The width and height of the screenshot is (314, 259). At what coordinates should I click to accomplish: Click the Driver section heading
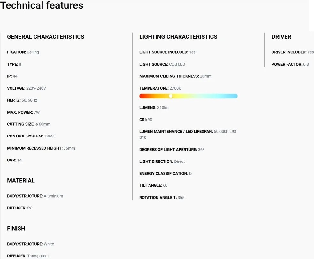tap(281, 37)
